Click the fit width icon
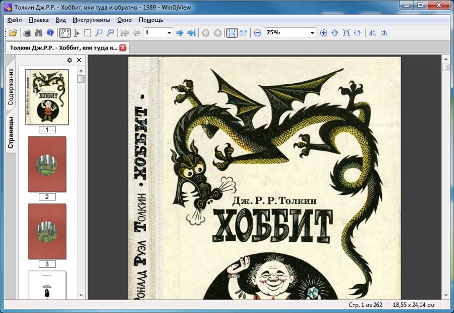 (358, 33)
